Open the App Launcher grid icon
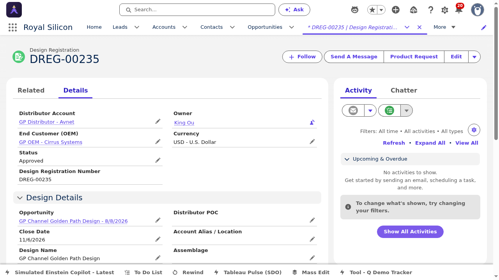The height and width of the screenshot is (280, 499). coord(12,27)
